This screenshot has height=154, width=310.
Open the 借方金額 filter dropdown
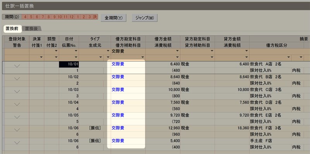[177, 51]
